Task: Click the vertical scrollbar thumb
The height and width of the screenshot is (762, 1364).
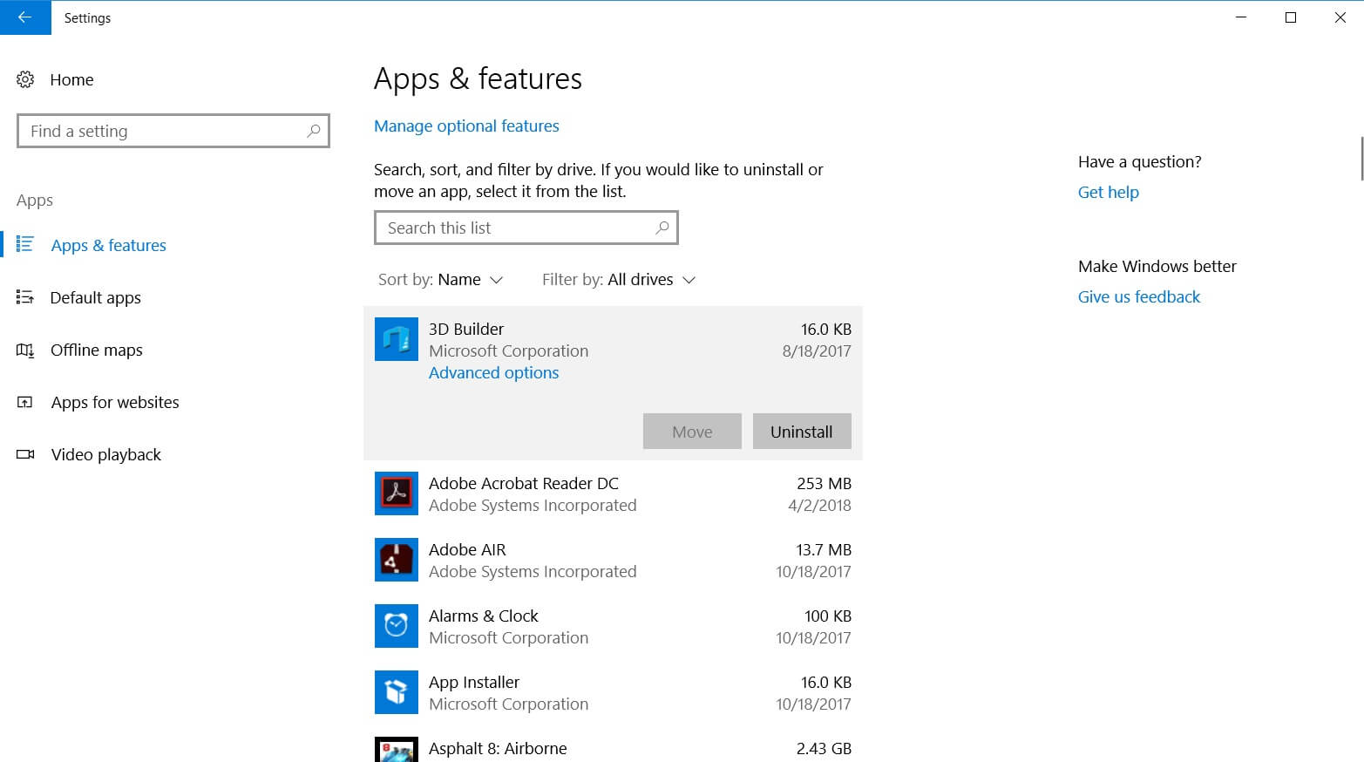Action: click(x=1361, y=158)
